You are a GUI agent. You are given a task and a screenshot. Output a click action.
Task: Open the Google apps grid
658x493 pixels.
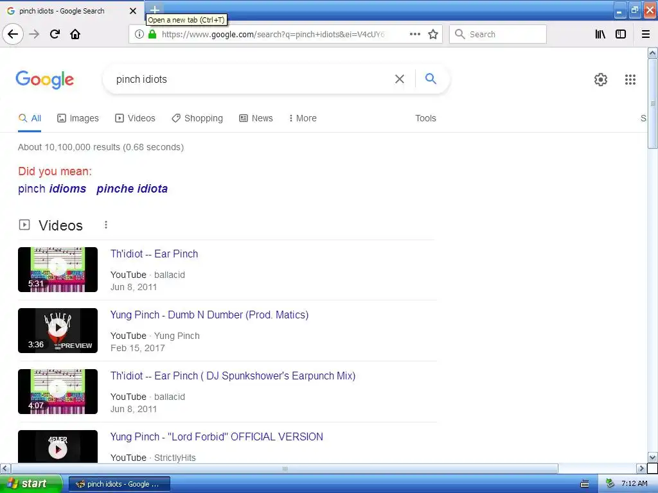(630, 79)
